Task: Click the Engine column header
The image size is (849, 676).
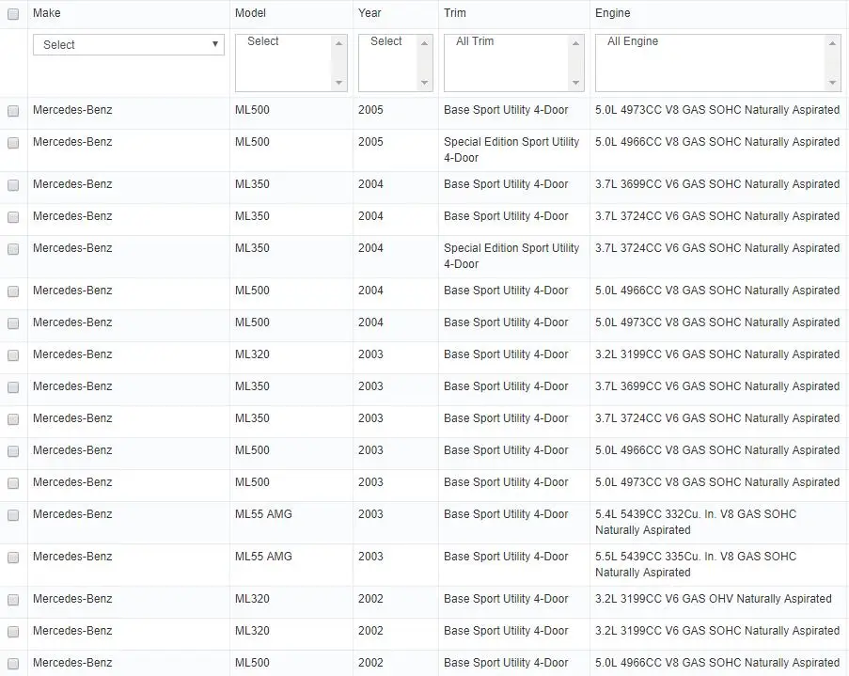Action: 612,13
